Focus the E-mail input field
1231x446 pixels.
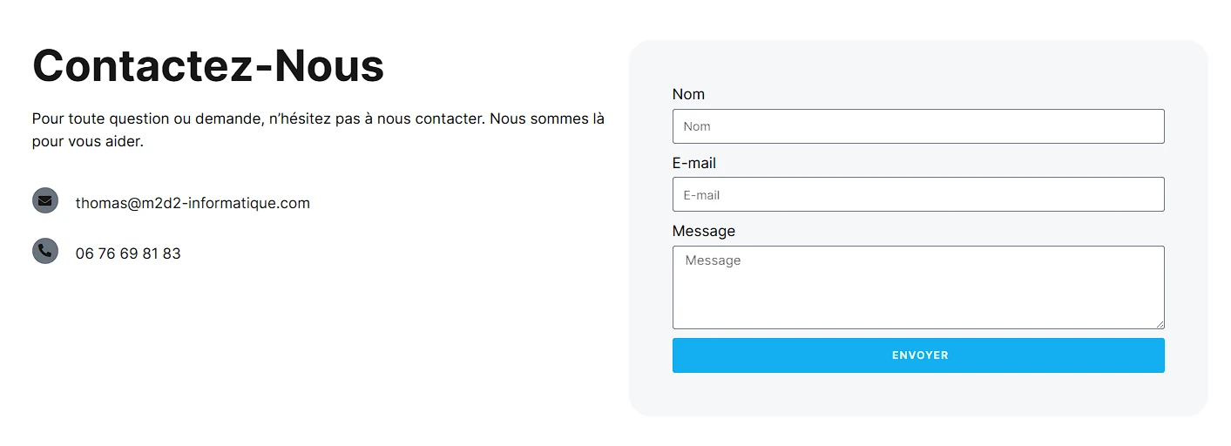[x=918, y=194]
